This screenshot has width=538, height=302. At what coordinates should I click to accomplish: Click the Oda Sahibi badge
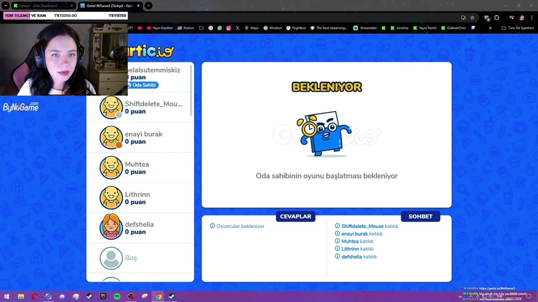click(142, 85)
